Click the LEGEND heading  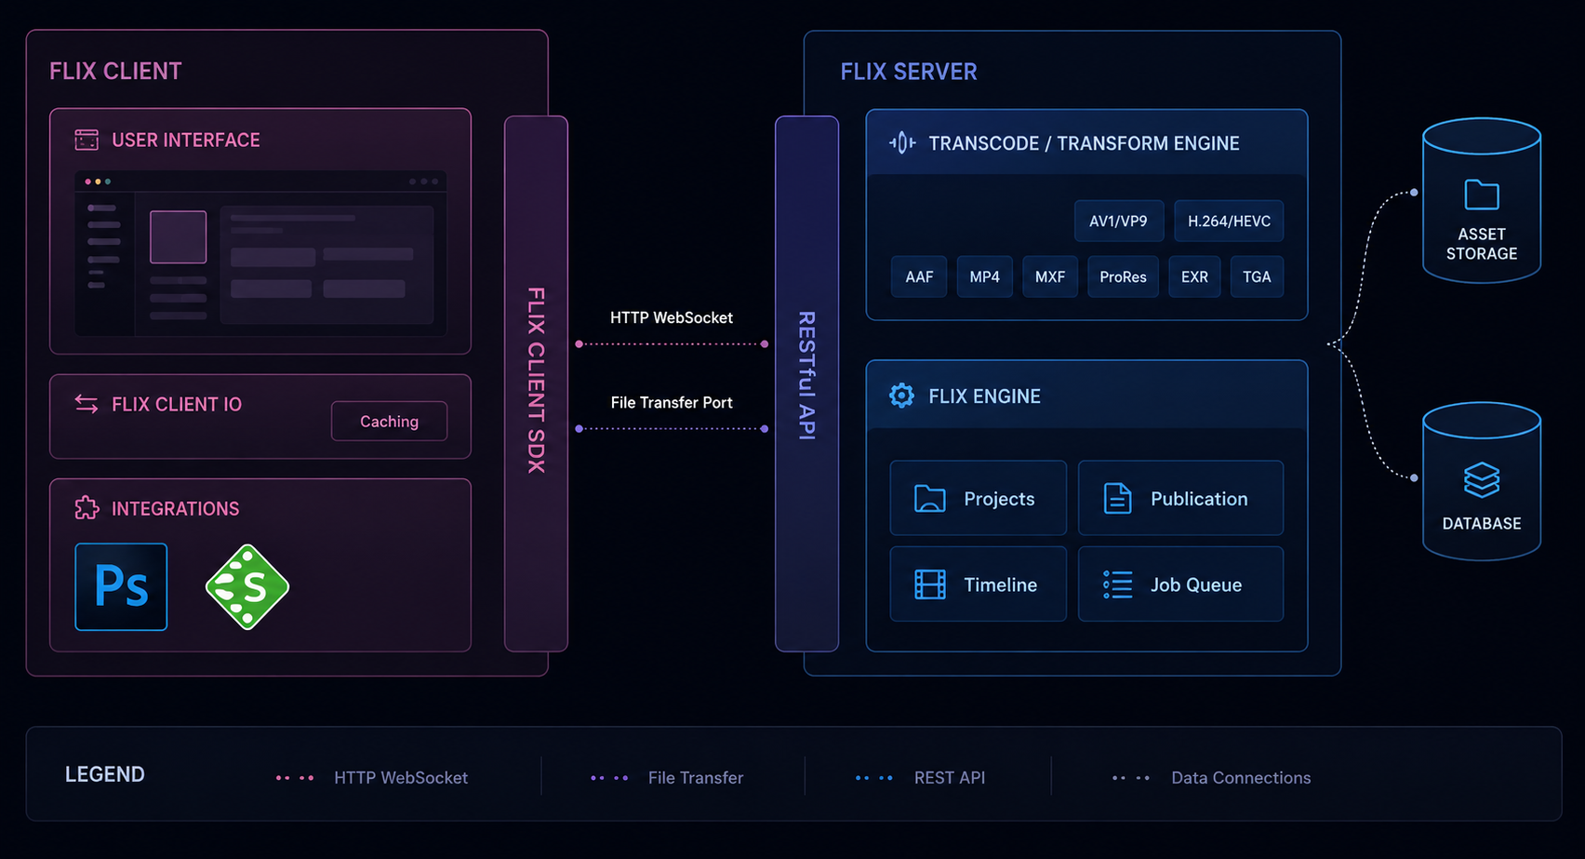[105, 774]
